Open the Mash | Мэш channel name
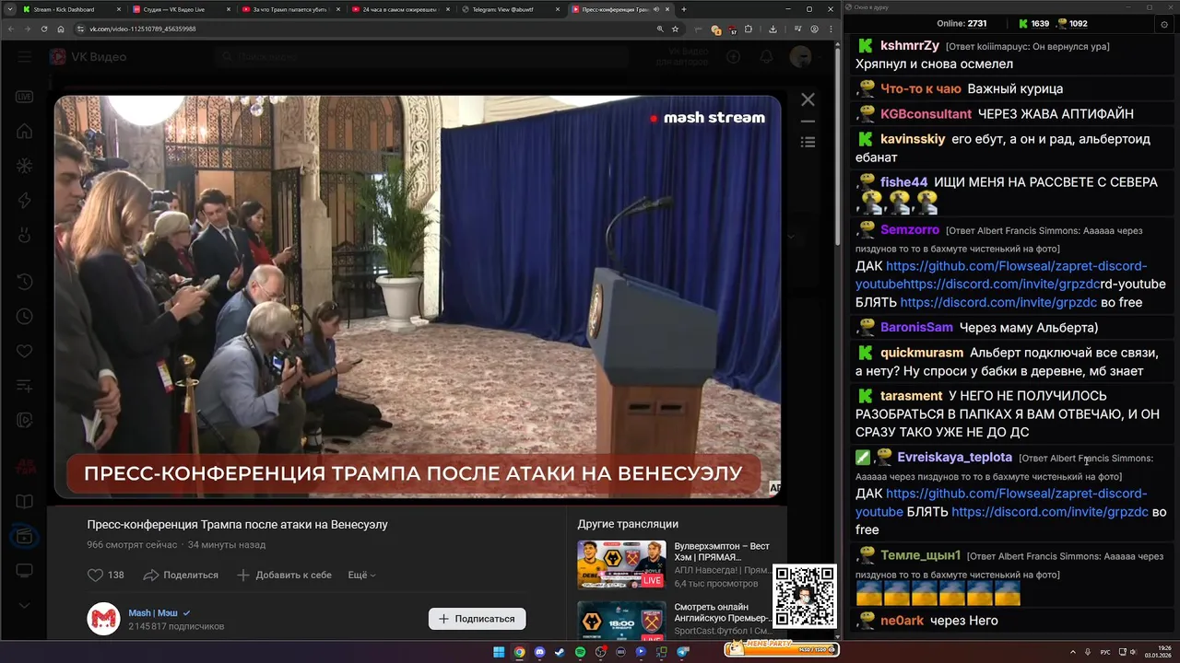The image size is (1180, 663). [x=153, y=612]
